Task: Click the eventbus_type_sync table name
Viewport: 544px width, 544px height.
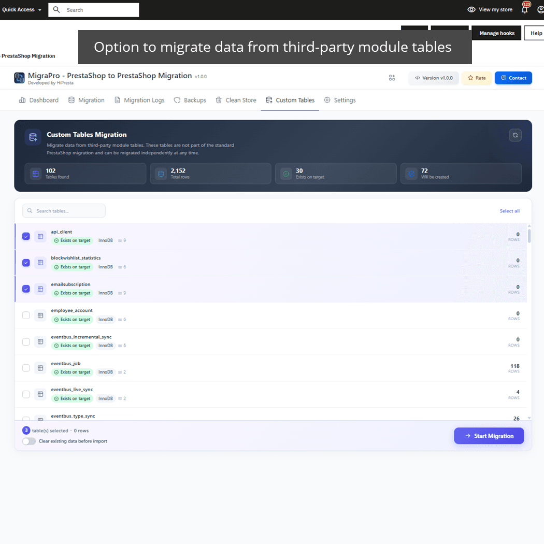Action: [x=73, y=416]
